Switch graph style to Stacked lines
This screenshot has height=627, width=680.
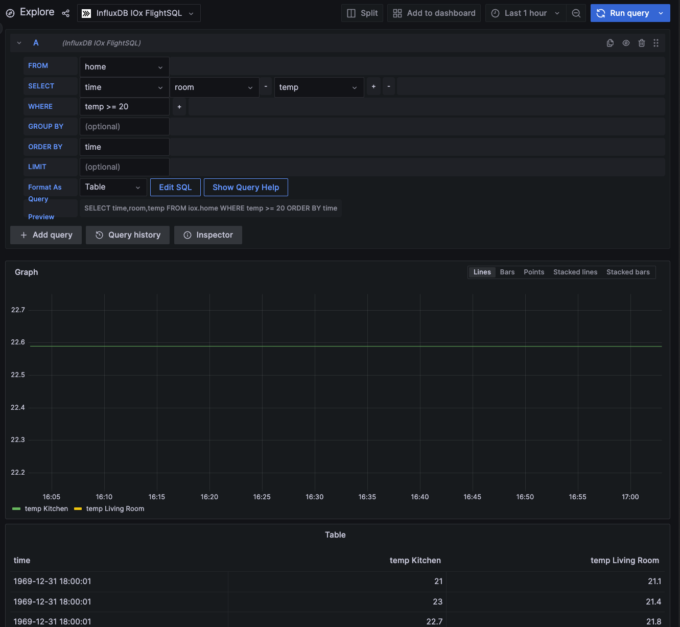click(575, 272)
